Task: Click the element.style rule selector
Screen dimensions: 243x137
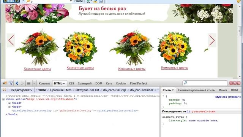Action: (173, 117)
